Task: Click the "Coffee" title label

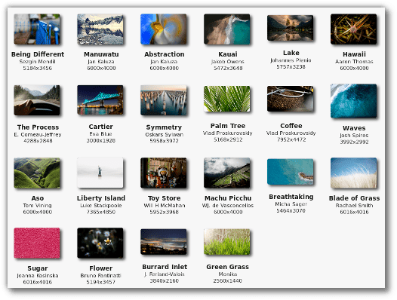Action: (291, 126)
